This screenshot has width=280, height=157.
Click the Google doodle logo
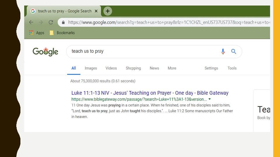click(x=45, y=52)
